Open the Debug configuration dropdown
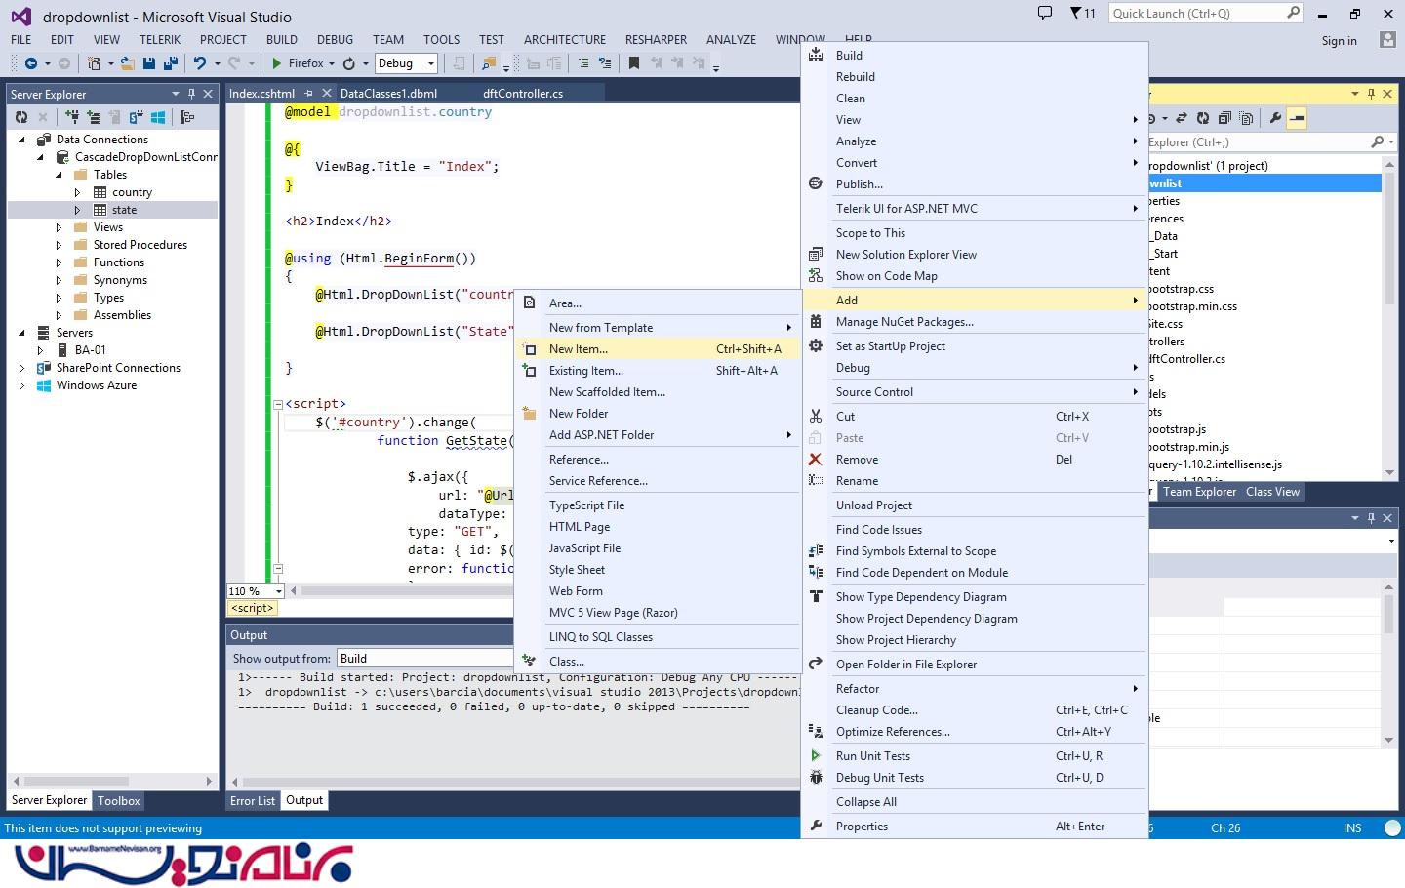 point(430,63)
